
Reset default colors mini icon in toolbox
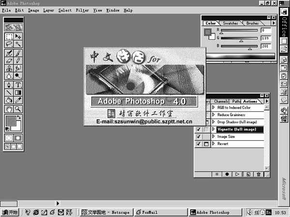[x=7, y=129]
